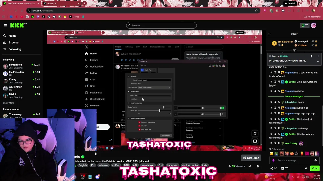
Task: Click the Kick logo
Action: point(18,25)
